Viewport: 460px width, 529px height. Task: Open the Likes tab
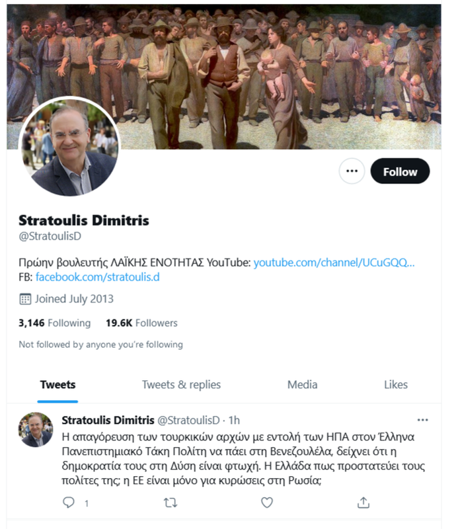coord(396,385)
